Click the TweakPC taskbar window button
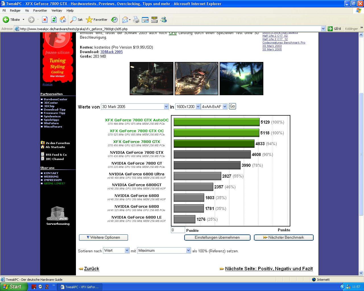 tap(79, 287)
